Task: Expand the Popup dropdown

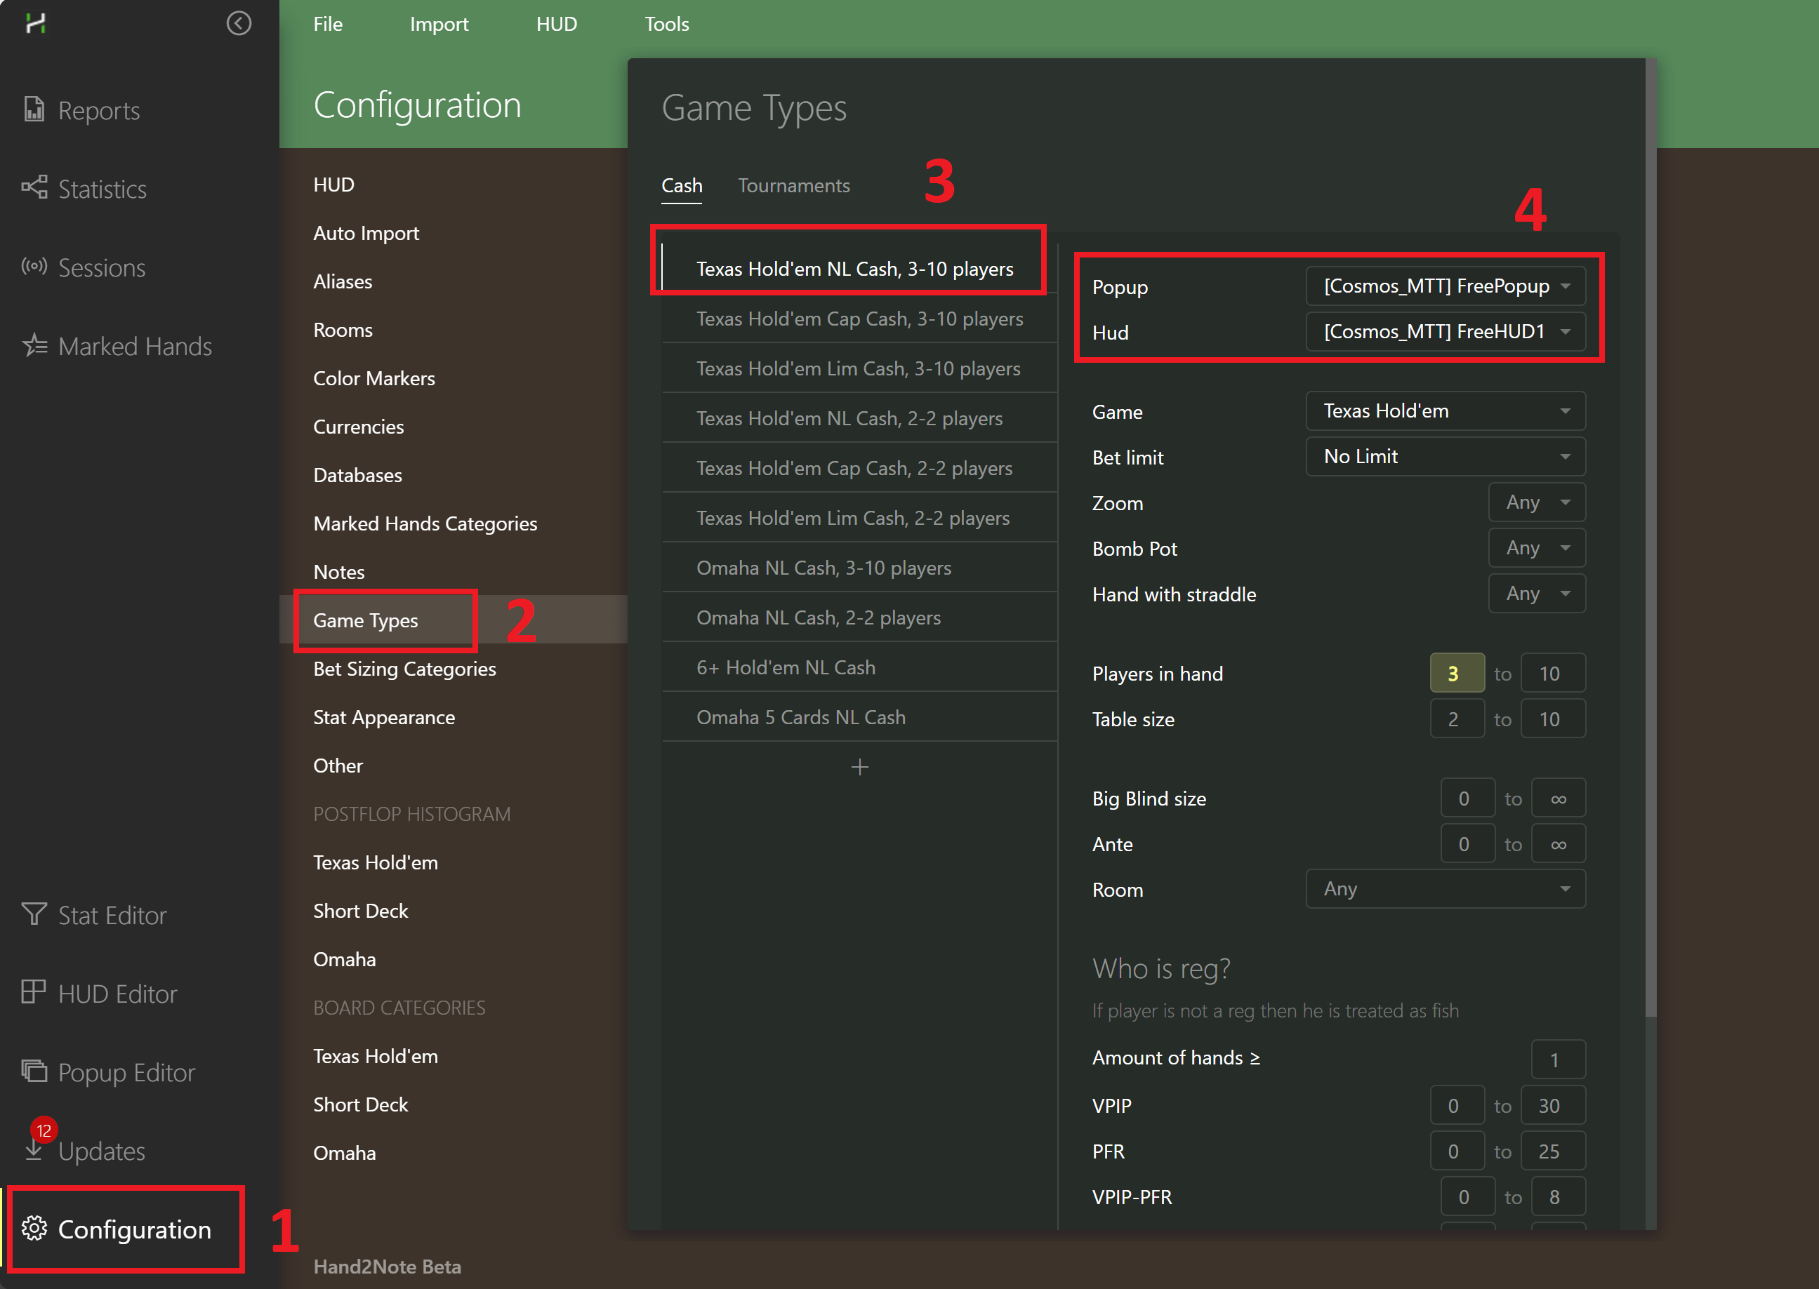Action: [1445, 286]
